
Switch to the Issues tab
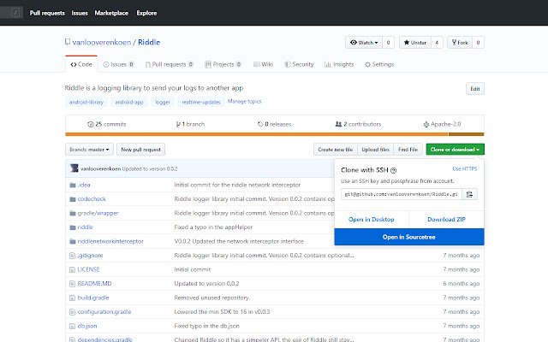coord(118,64)
